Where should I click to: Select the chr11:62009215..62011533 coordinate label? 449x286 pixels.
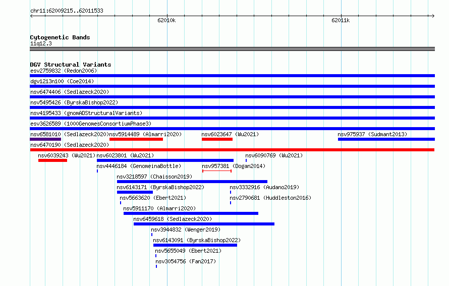pos(67,11)
